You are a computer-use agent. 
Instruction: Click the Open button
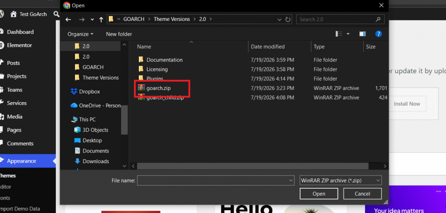pyautogui.click(x=319, y=194)
